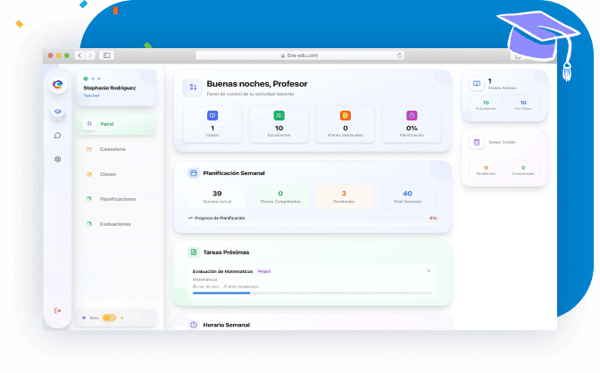Open Evaluaciones in the navigation menu

tap(115, 223)
